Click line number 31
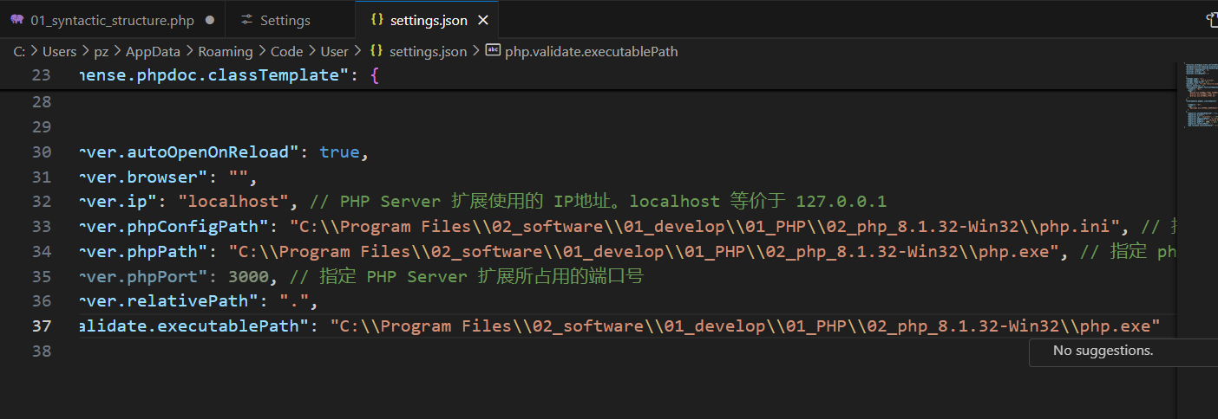Screen dimensions: 1218x419 [x=41, y=177]
